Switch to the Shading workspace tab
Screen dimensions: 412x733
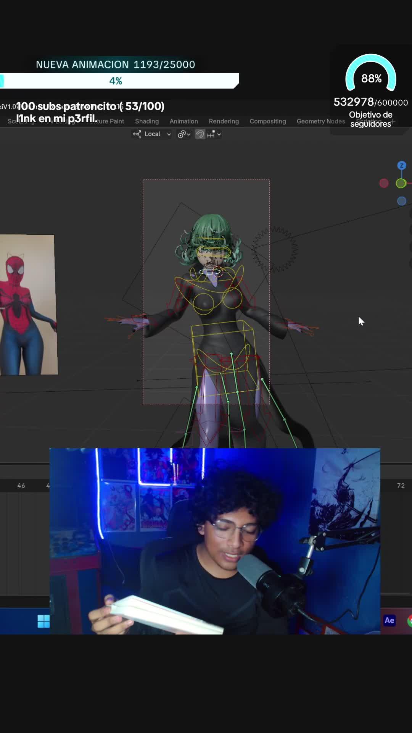(x=147, y=121)
